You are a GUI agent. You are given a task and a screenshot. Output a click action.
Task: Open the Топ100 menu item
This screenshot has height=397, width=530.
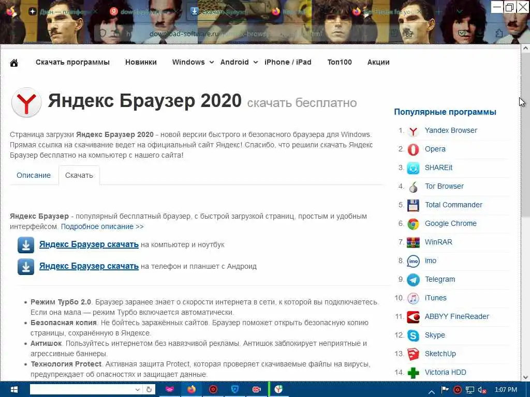[x=340, y=62]
